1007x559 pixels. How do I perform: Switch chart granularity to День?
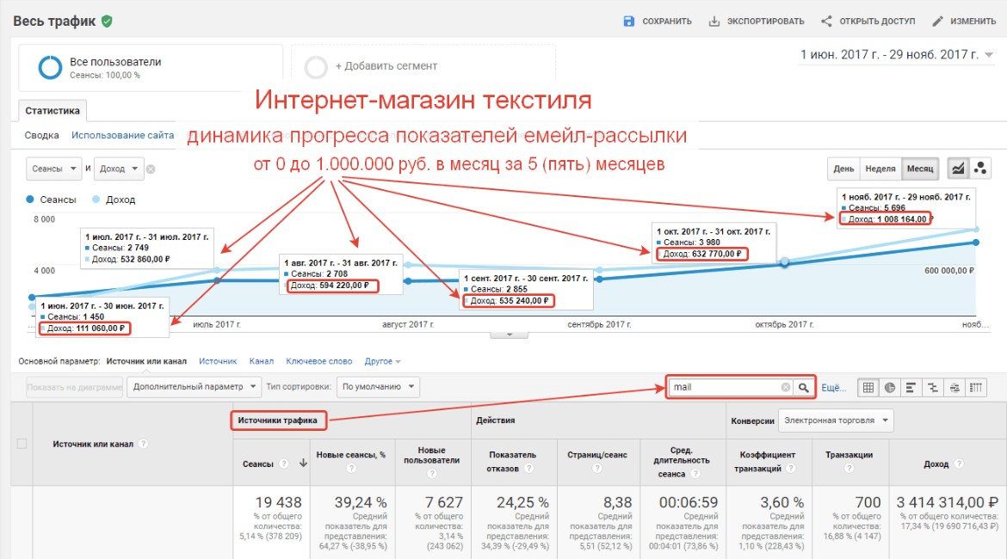843,169
